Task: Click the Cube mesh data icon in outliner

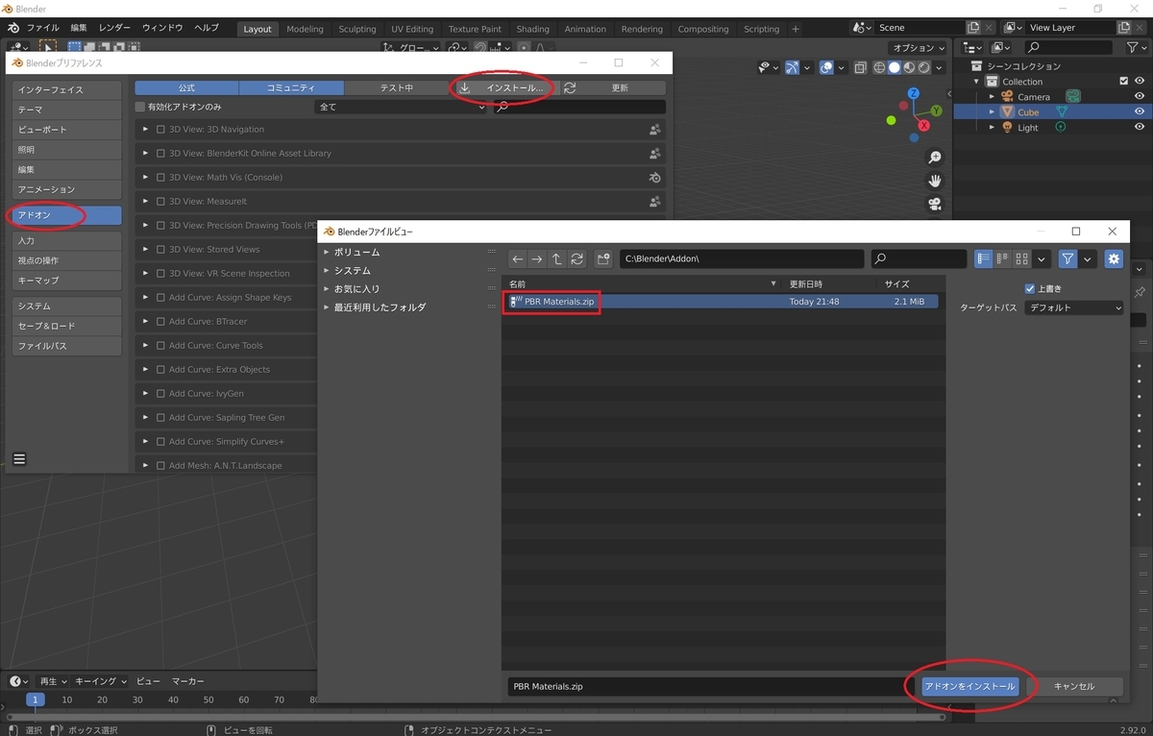Action: point(1062,111)
